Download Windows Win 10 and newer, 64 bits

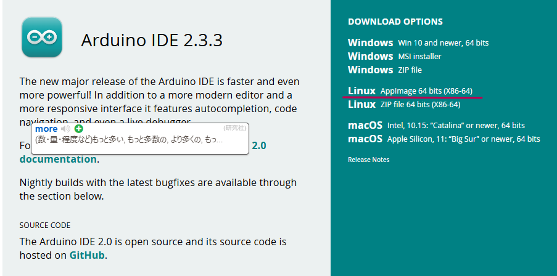click(x=418, y=43)
